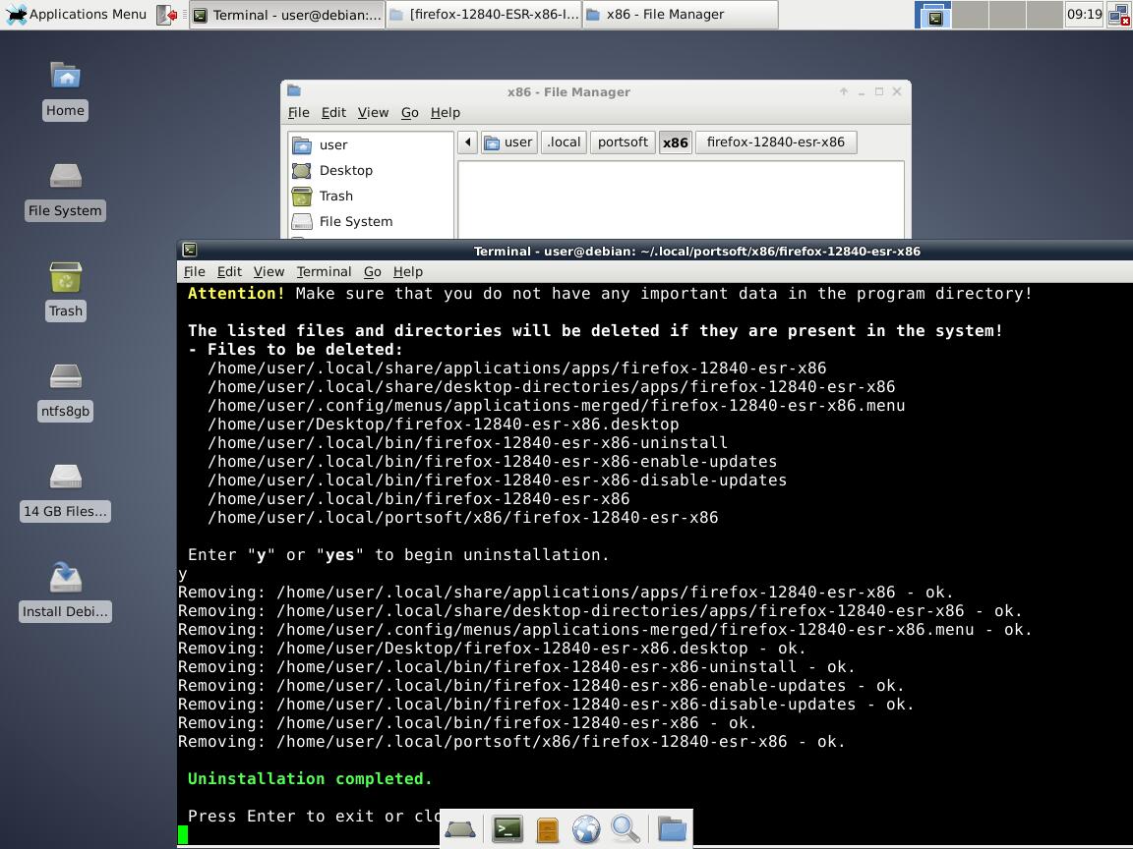This screenshot has height=849, width=1133.
Task: Click the green terminal cursor
Action: [183, 834]
